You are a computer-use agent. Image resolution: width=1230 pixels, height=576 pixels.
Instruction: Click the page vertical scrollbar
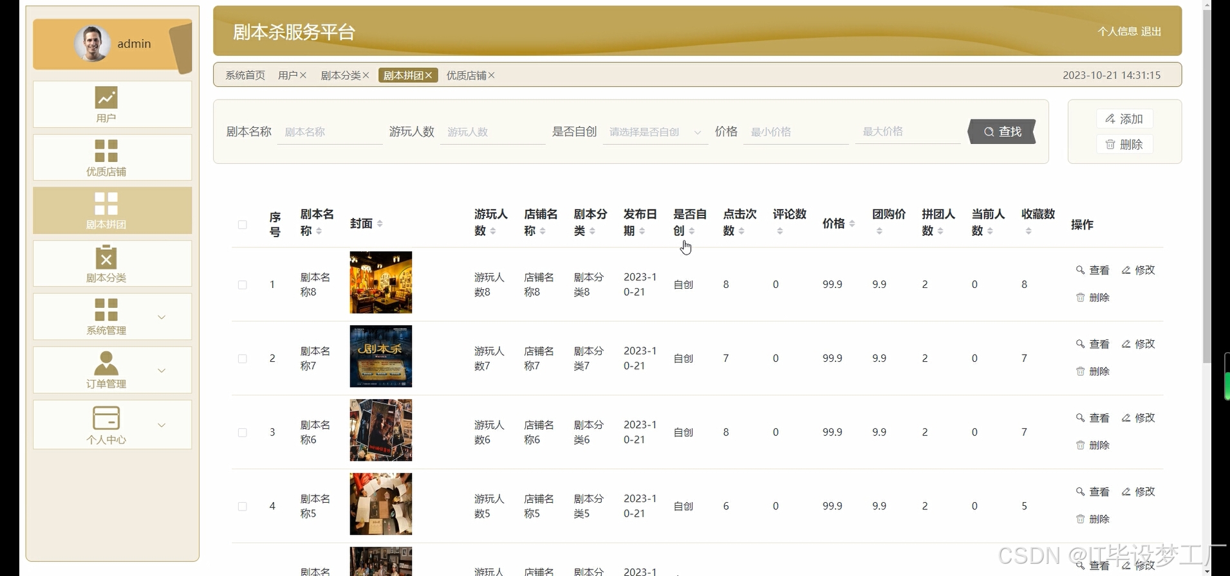point(1207,186)
